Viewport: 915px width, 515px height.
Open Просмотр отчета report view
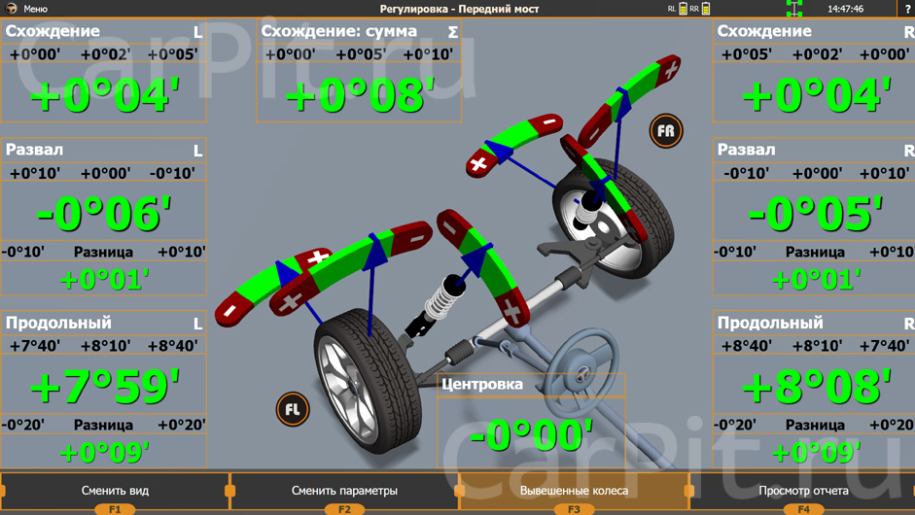(803, 491)
